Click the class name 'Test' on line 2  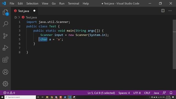tap(53, 26)
